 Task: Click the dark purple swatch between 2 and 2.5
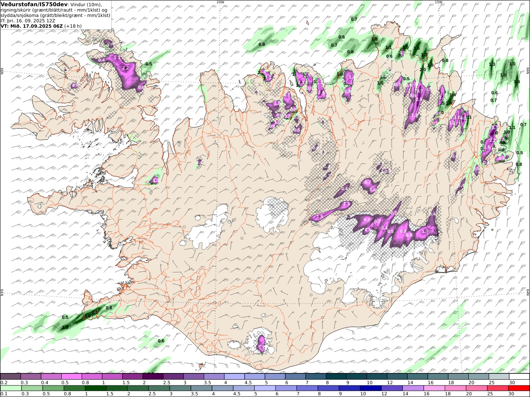tap(153, 377)
